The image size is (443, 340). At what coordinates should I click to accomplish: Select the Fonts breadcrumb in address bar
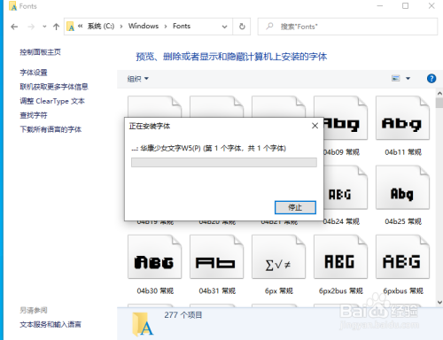(x=182, y=27)
